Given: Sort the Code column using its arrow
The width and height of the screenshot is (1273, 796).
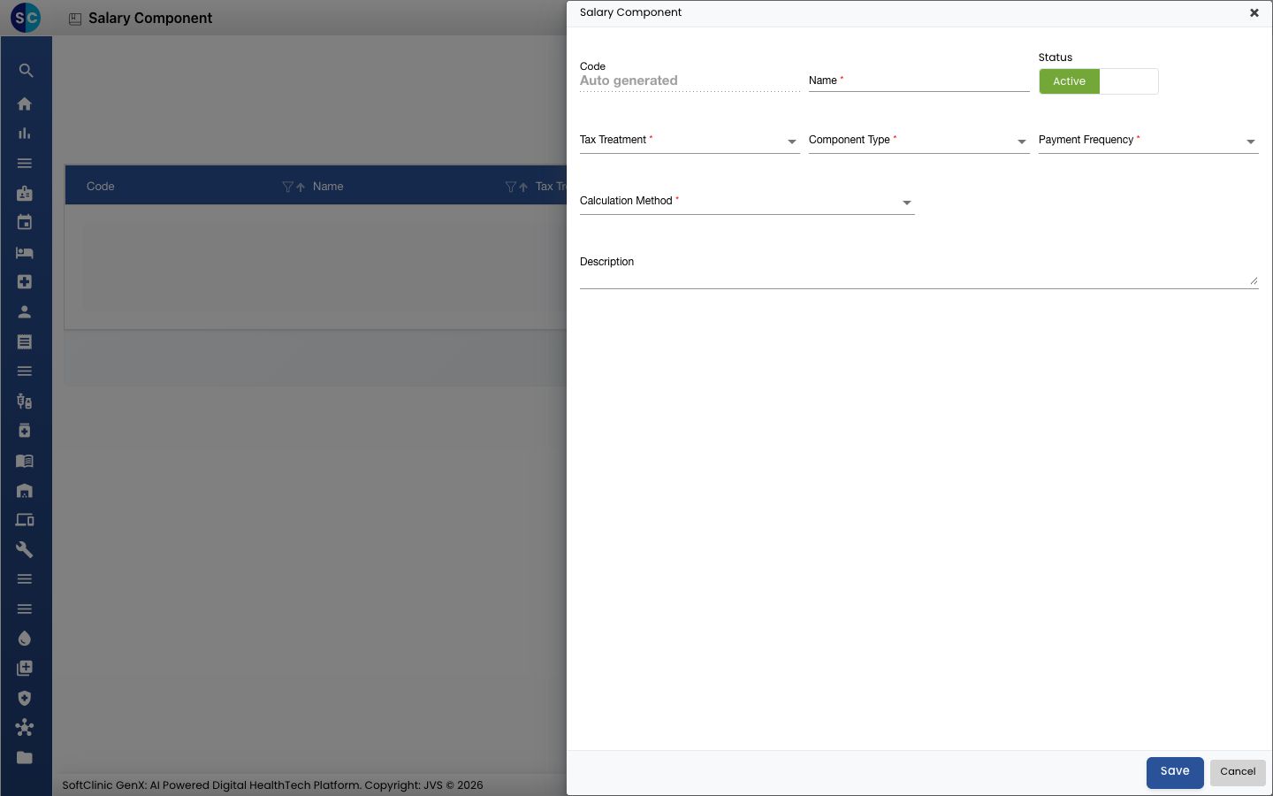Looking at the screenshot, I should pos(301,187).
